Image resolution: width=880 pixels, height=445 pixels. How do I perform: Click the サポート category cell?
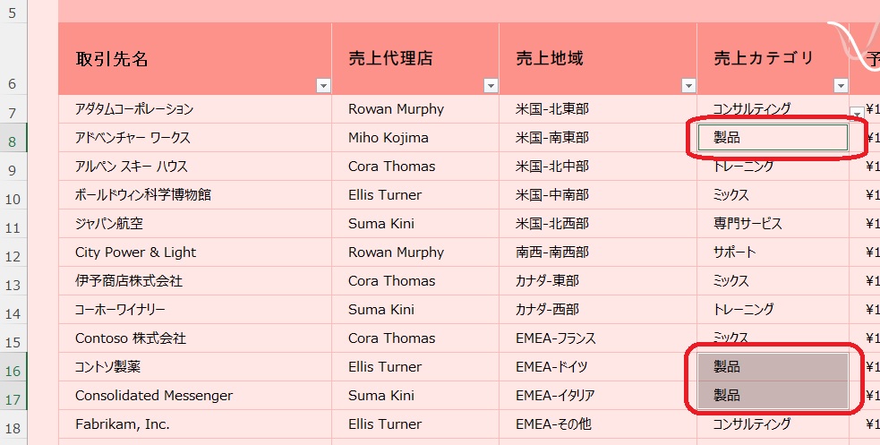(773, 252)
